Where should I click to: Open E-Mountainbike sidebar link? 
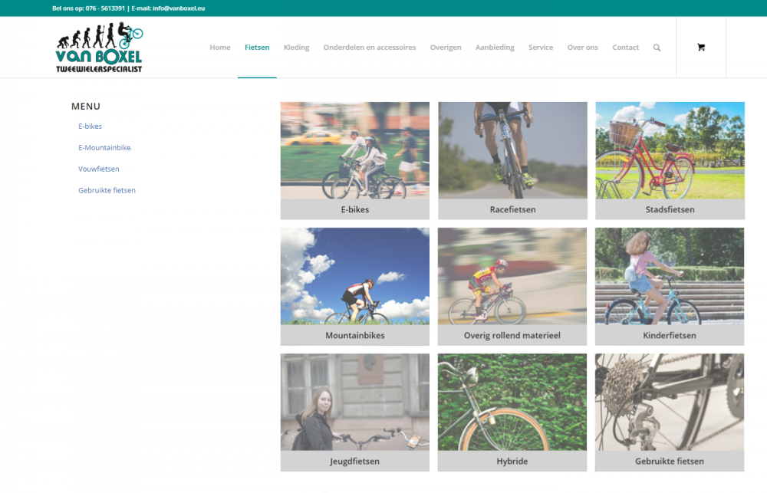point(104,148)
